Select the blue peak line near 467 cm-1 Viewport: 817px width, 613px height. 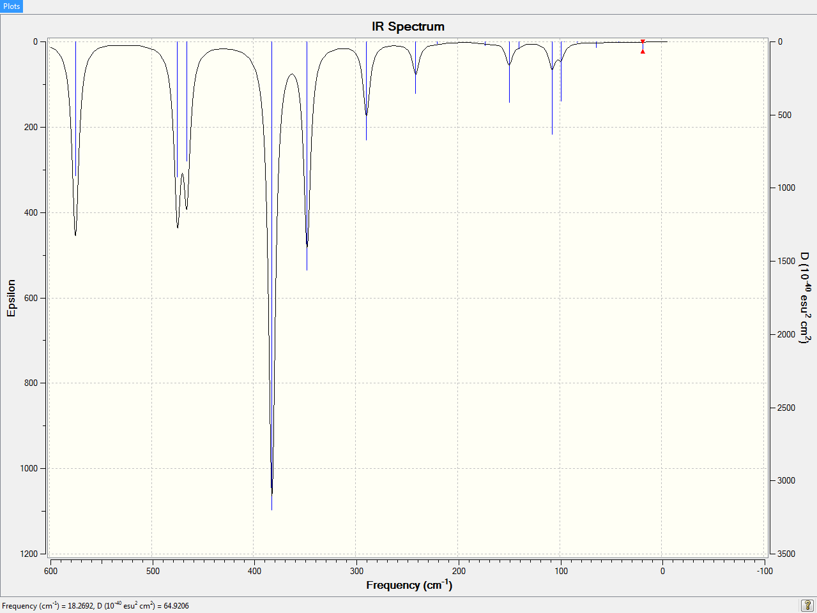tap(187, 101)
